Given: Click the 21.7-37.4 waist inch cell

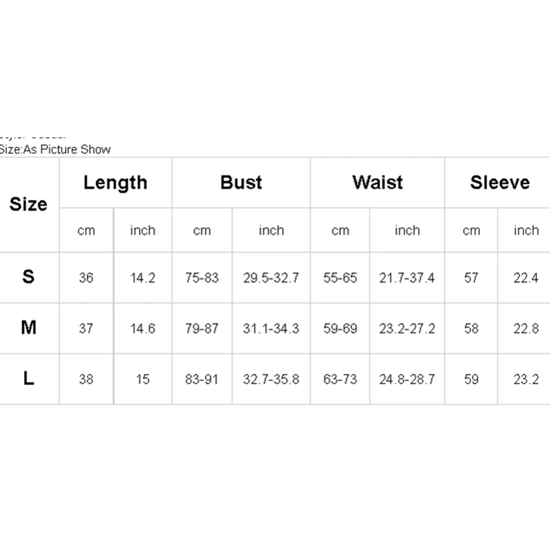Looking at the screenshot, I should click(x=407, y=278).
